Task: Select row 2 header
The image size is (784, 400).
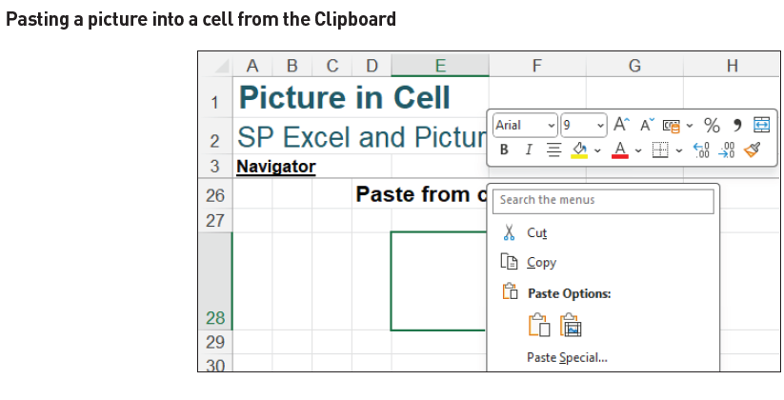Action: [215, 136]
